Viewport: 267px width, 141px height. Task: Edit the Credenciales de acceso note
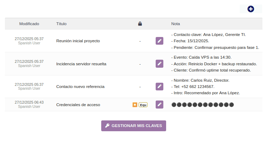click(159, 104)
